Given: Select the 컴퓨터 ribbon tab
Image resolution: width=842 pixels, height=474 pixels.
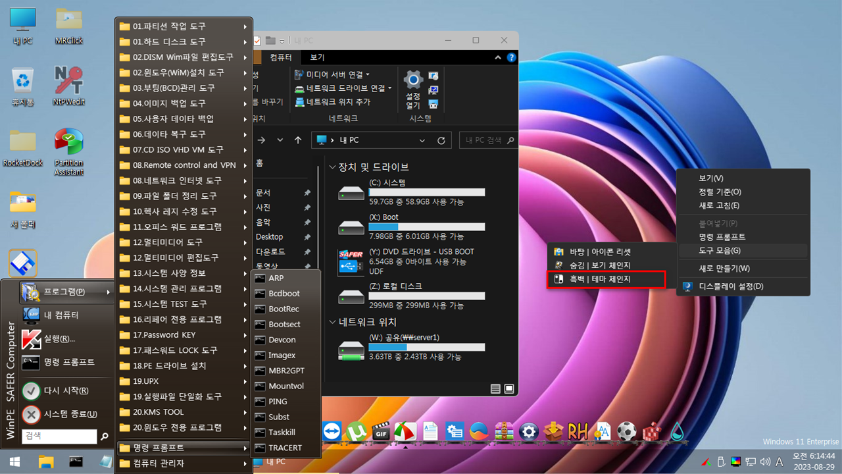Looking at the screenshot, I should coord(281,57).
